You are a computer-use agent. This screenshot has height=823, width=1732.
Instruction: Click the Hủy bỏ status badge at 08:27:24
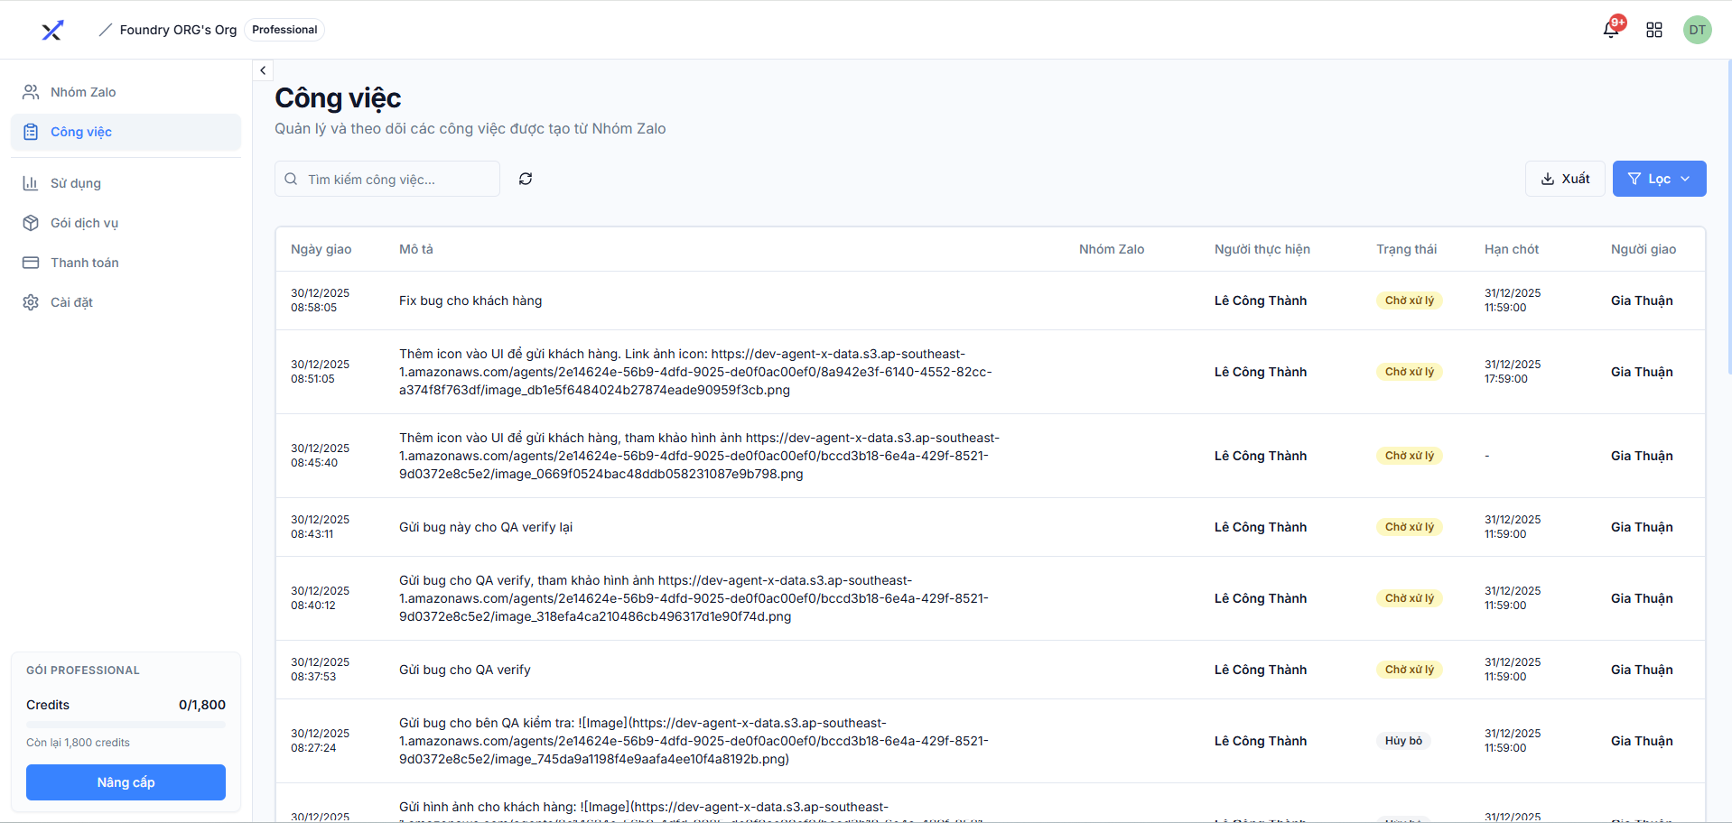[x=1403, y=741]
